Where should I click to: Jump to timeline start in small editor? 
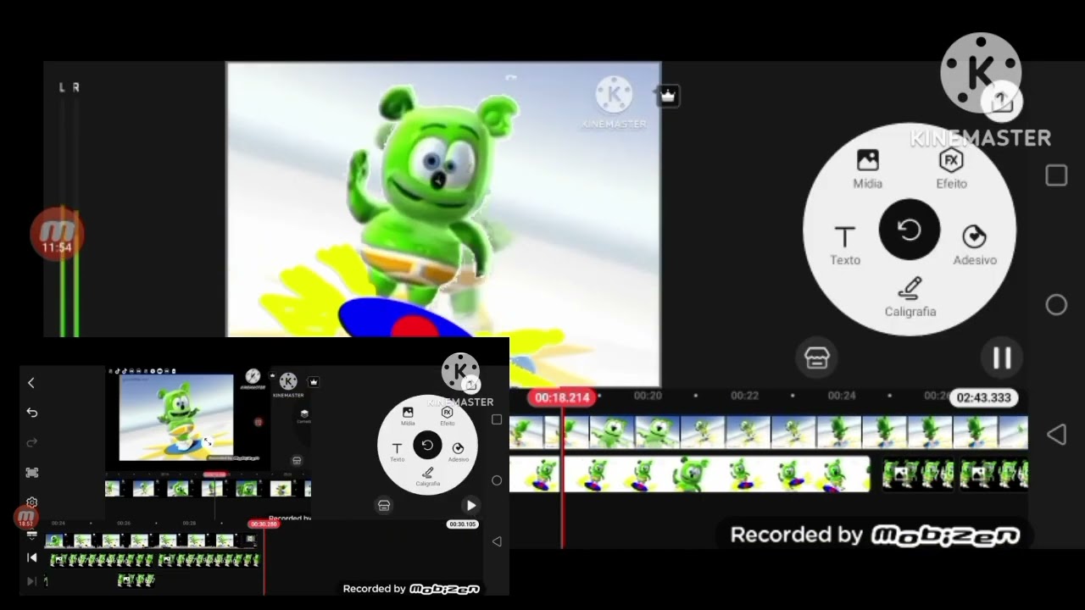(x=31, y=557)
